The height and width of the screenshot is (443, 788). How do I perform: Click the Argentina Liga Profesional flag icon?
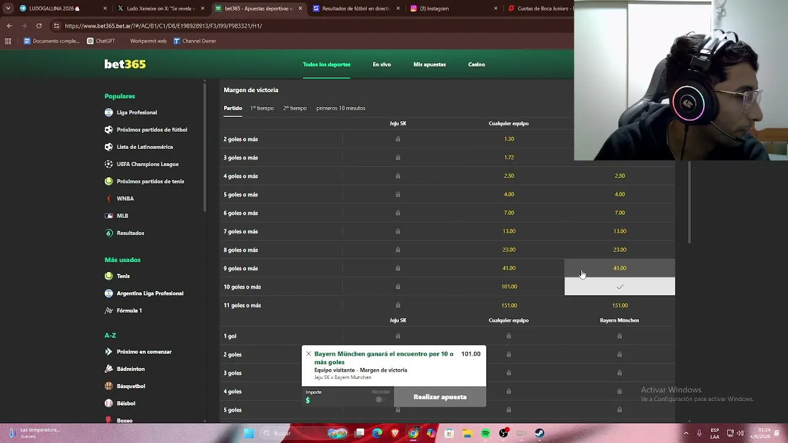click(x=109, y=293)
